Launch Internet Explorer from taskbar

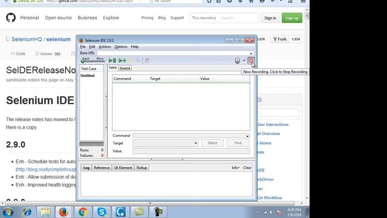pyautogui.click(x=27, y=212)
